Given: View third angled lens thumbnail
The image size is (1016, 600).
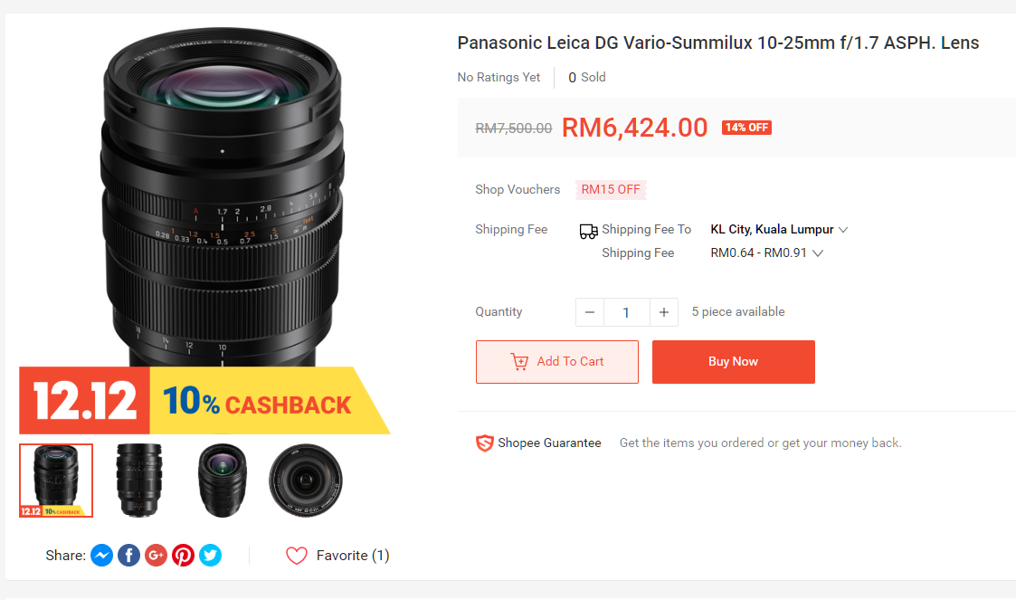Looking at the screenshot, I should pos(222,481).
